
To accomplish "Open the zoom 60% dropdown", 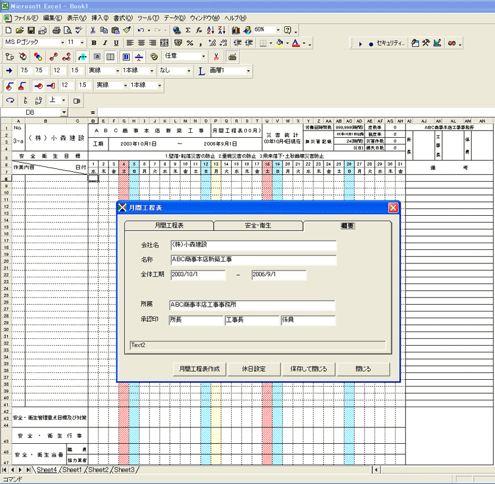I will tap(278, 30).
